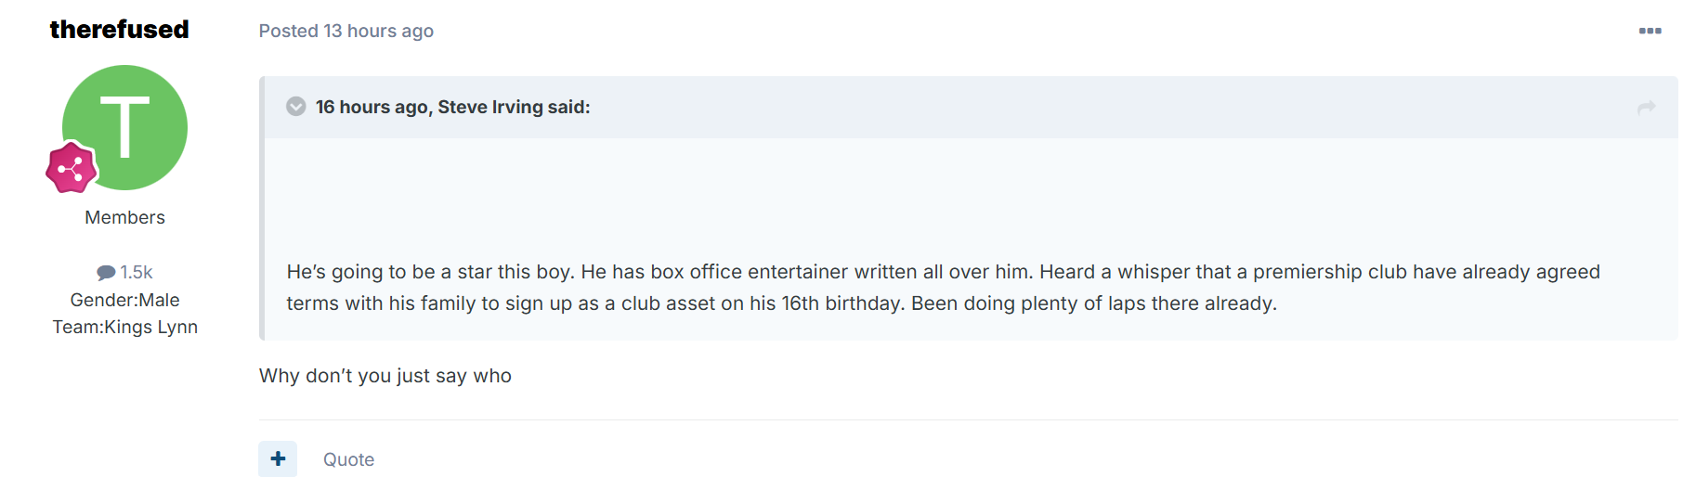Click the 1.5k posts number
Image resolution: width=1683 pixels, height=477 pixels.
point(137,273)
